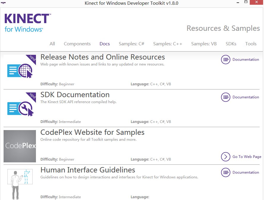Switch to the Tools tab
The height and width of the screenshot is (200, 264).
point(251,44)
